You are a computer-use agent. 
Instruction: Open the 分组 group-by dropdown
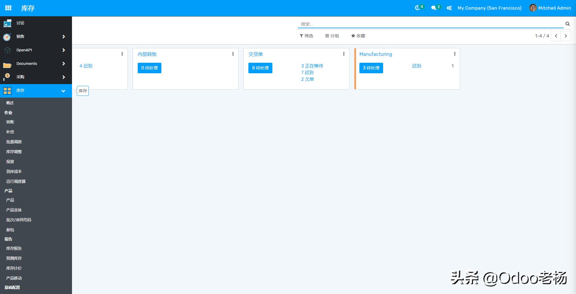tap(332, 36)
